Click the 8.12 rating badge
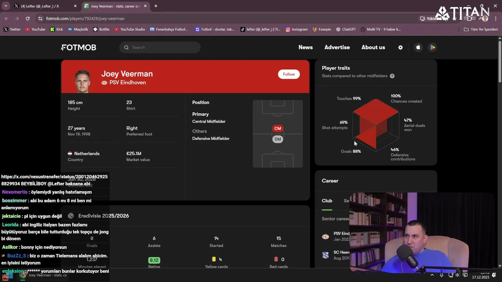502x282 pixels. (x=154, y=260)
